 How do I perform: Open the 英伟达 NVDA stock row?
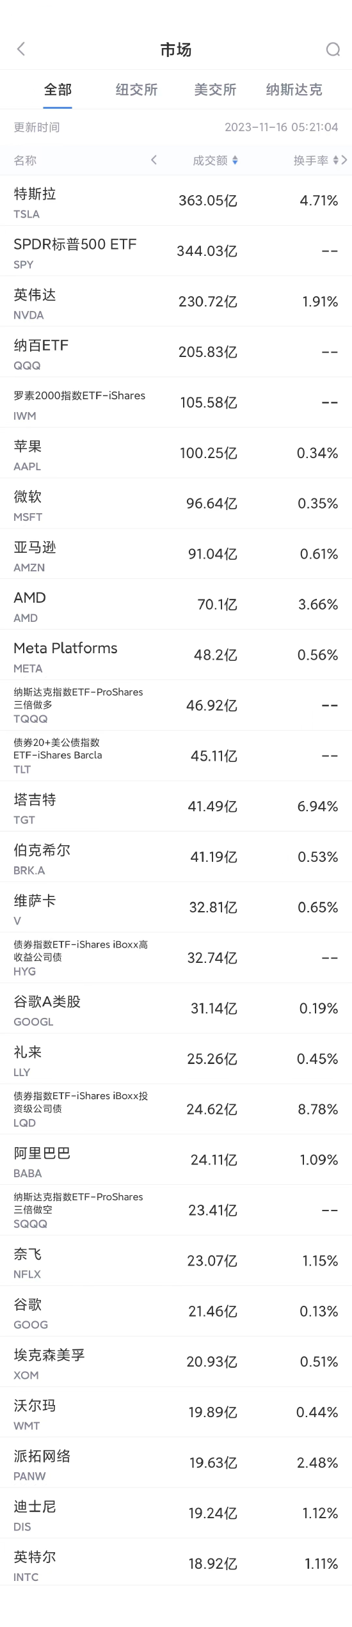[x=176, y=302]
